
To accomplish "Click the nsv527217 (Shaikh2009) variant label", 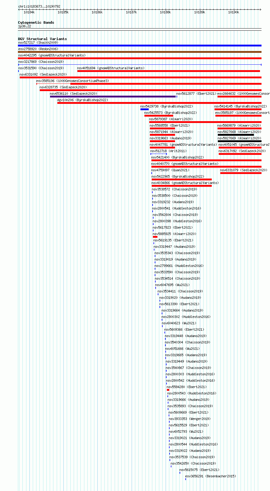I will [38, 43].
